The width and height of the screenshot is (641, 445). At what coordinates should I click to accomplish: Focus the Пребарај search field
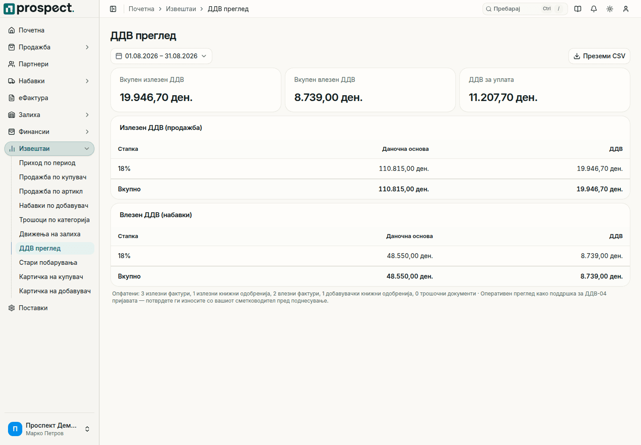click(x=525, y=9)
